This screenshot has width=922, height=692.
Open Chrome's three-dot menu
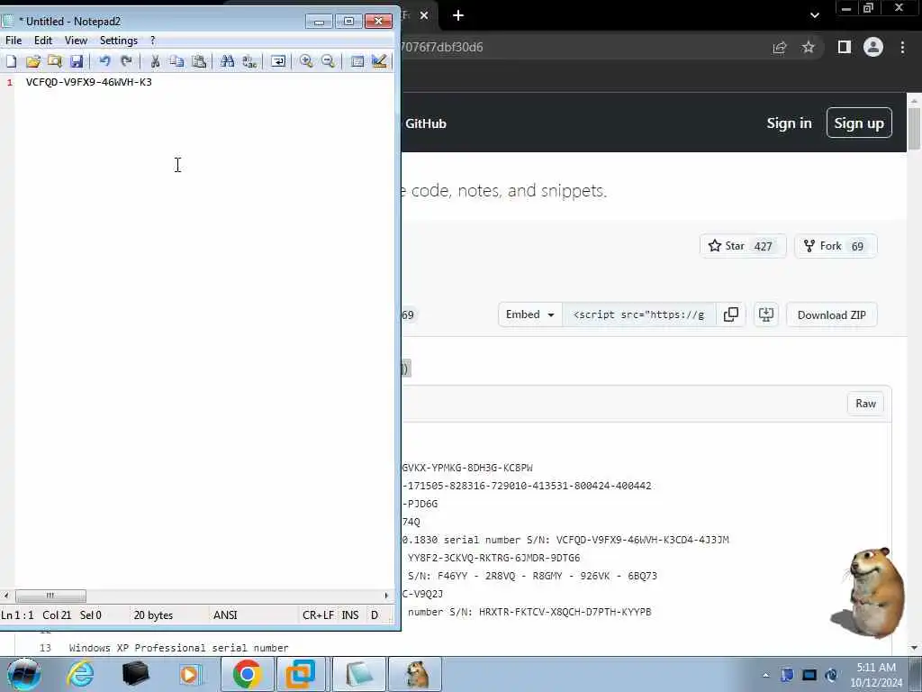click(902, 47)
